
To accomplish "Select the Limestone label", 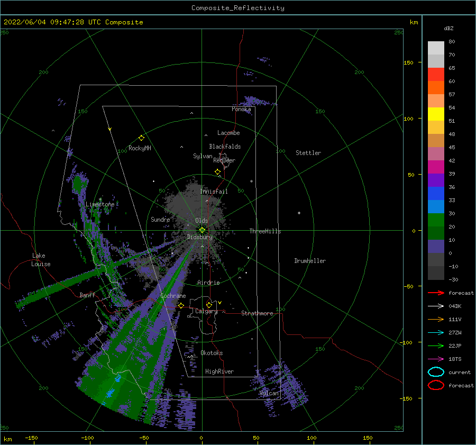I will (x=100, y=204).
